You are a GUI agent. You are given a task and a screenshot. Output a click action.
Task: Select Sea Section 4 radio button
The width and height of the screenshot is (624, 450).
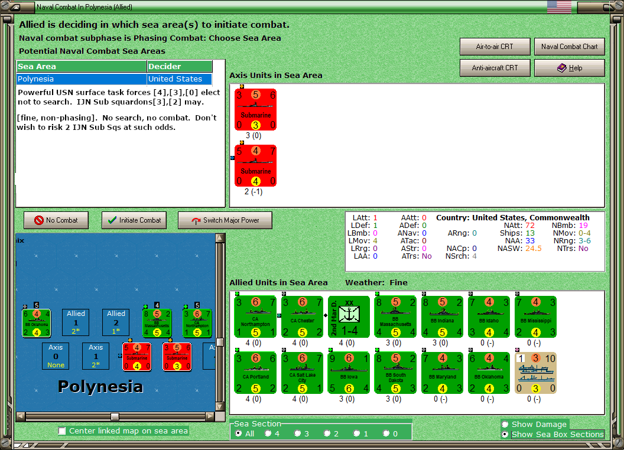click(268, 433)
